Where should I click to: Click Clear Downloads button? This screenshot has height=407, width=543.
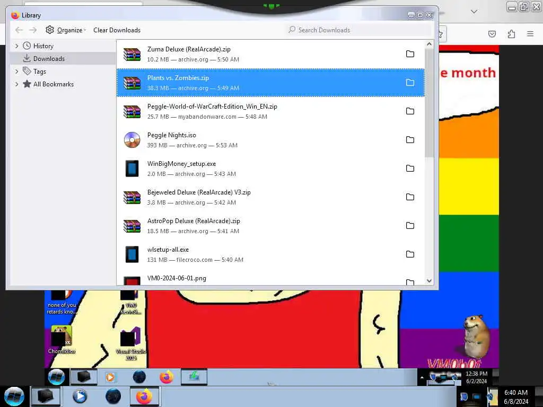[x=117, y=30]
